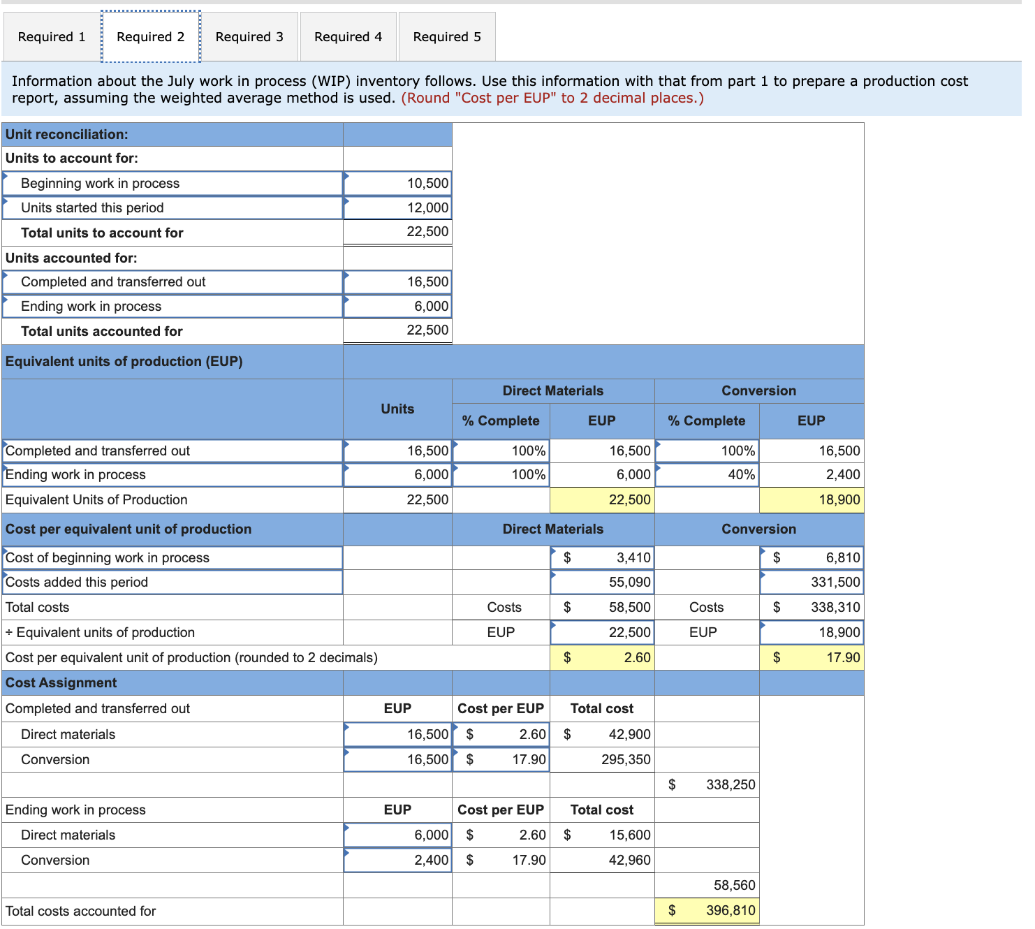1035x929 pixels.
Task: Select ending WIP Direct materials total cost 15,600
Action: [x=602, y=835]
